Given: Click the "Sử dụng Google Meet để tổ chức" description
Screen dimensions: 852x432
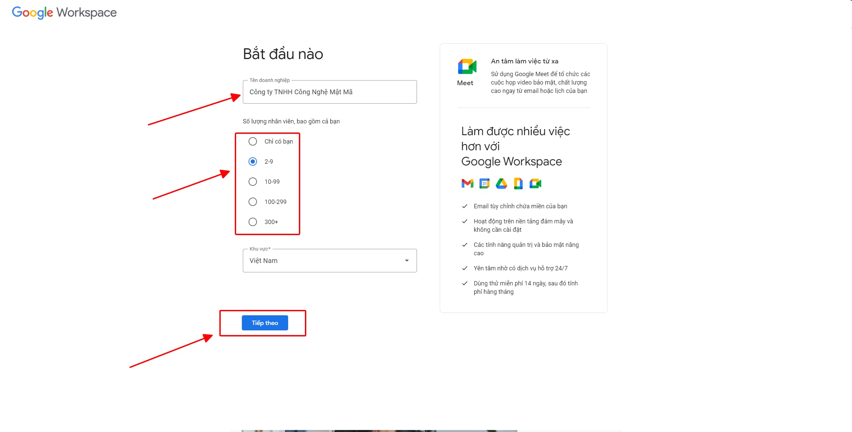Looking at the screenshot, I should point(540,83).
